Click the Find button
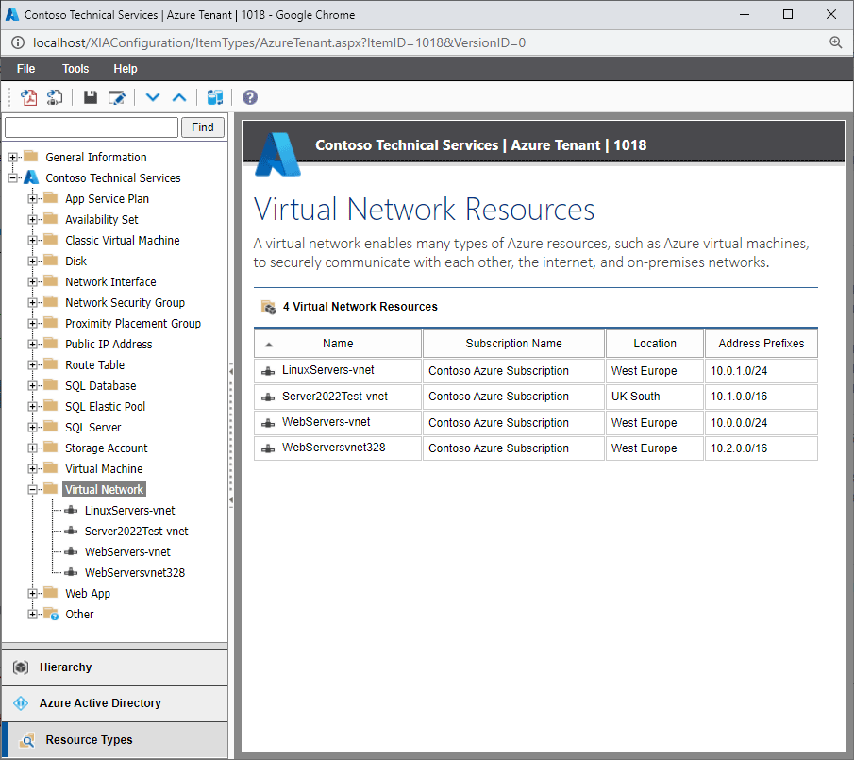The image size is (854, 760). 203,127
